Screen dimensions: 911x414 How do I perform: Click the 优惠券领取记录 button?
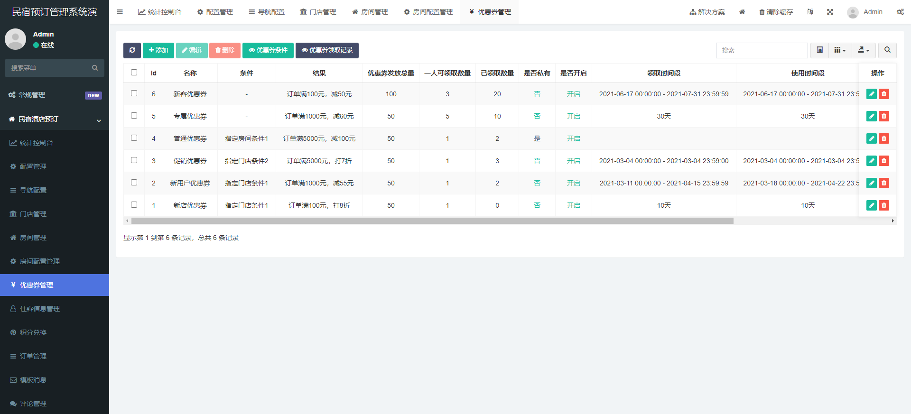[x=327, y=50]
